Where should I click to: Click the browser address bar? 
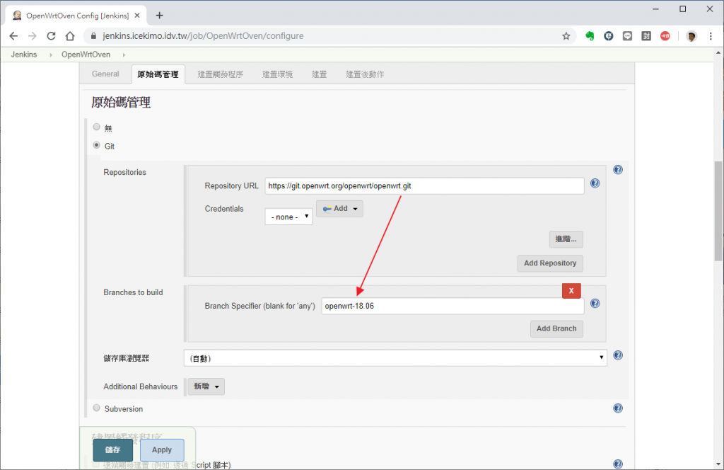[328, 36]
